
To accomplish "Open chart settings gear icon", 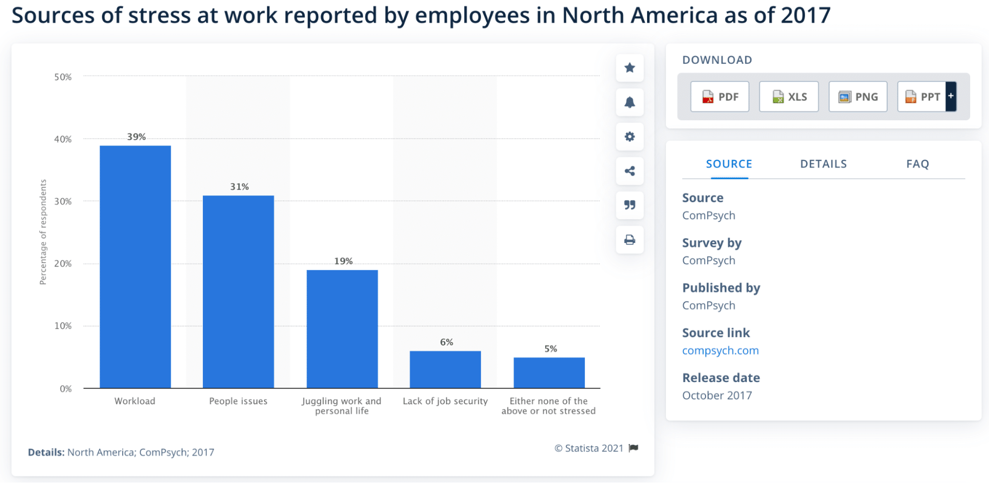I will click(x=629, y=137).
